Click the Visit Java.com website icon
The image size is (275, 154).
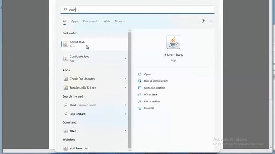point(66,148)
